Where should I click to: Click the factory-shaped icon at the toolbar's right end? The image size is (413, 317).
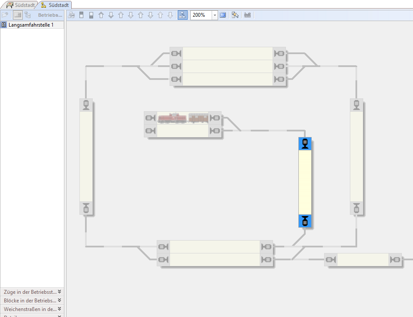[247, 15]
